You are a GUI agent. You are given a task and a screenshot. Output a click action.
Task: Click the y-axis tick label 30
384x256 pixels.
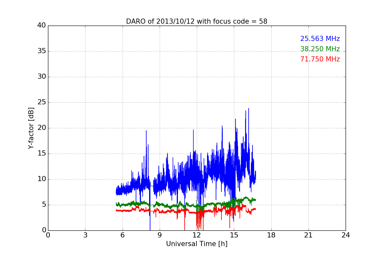tap(42, 77)
